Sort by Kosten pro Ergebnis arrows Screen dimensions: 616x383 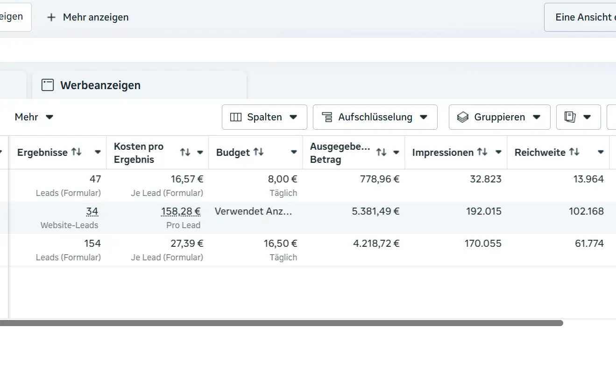pos(185,152)
